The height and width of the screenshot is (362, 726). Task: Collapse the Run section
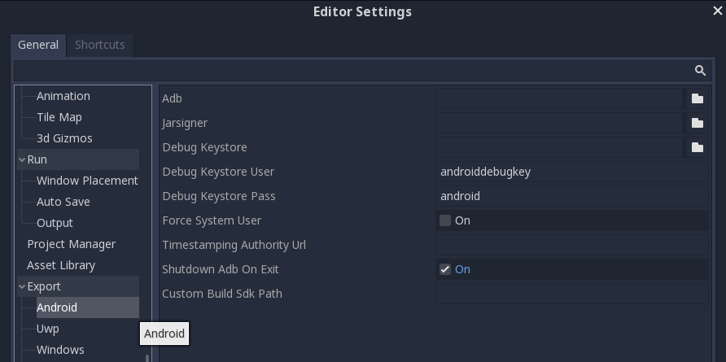[22, 159]
